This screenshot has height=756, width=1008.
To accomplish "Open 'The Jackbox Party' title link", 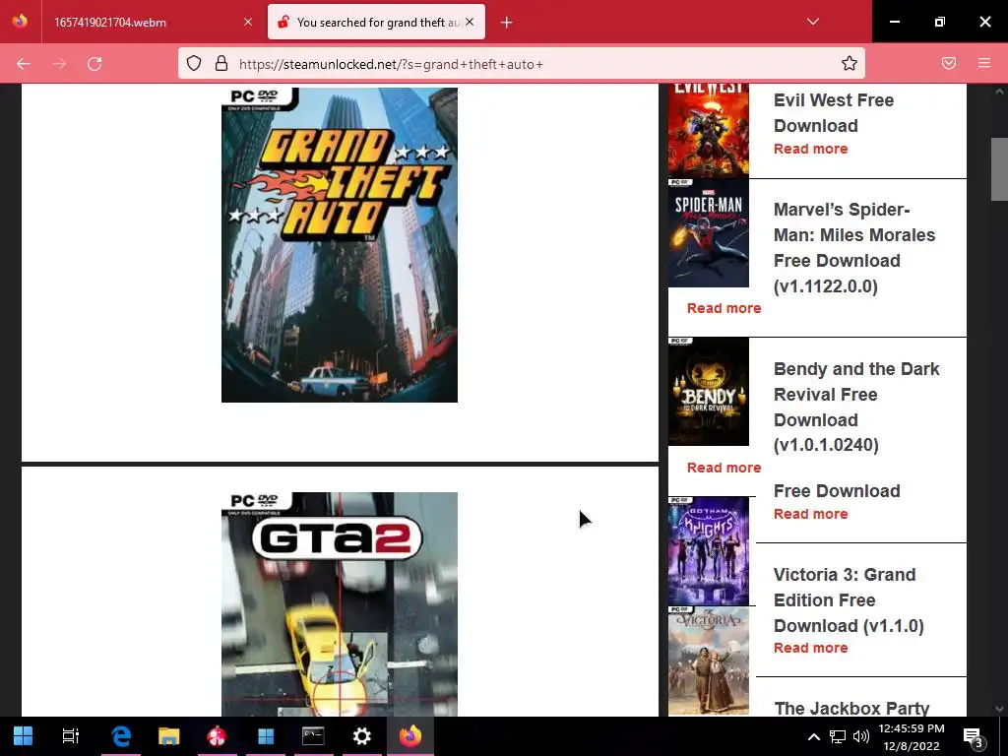I will (851, 708).
